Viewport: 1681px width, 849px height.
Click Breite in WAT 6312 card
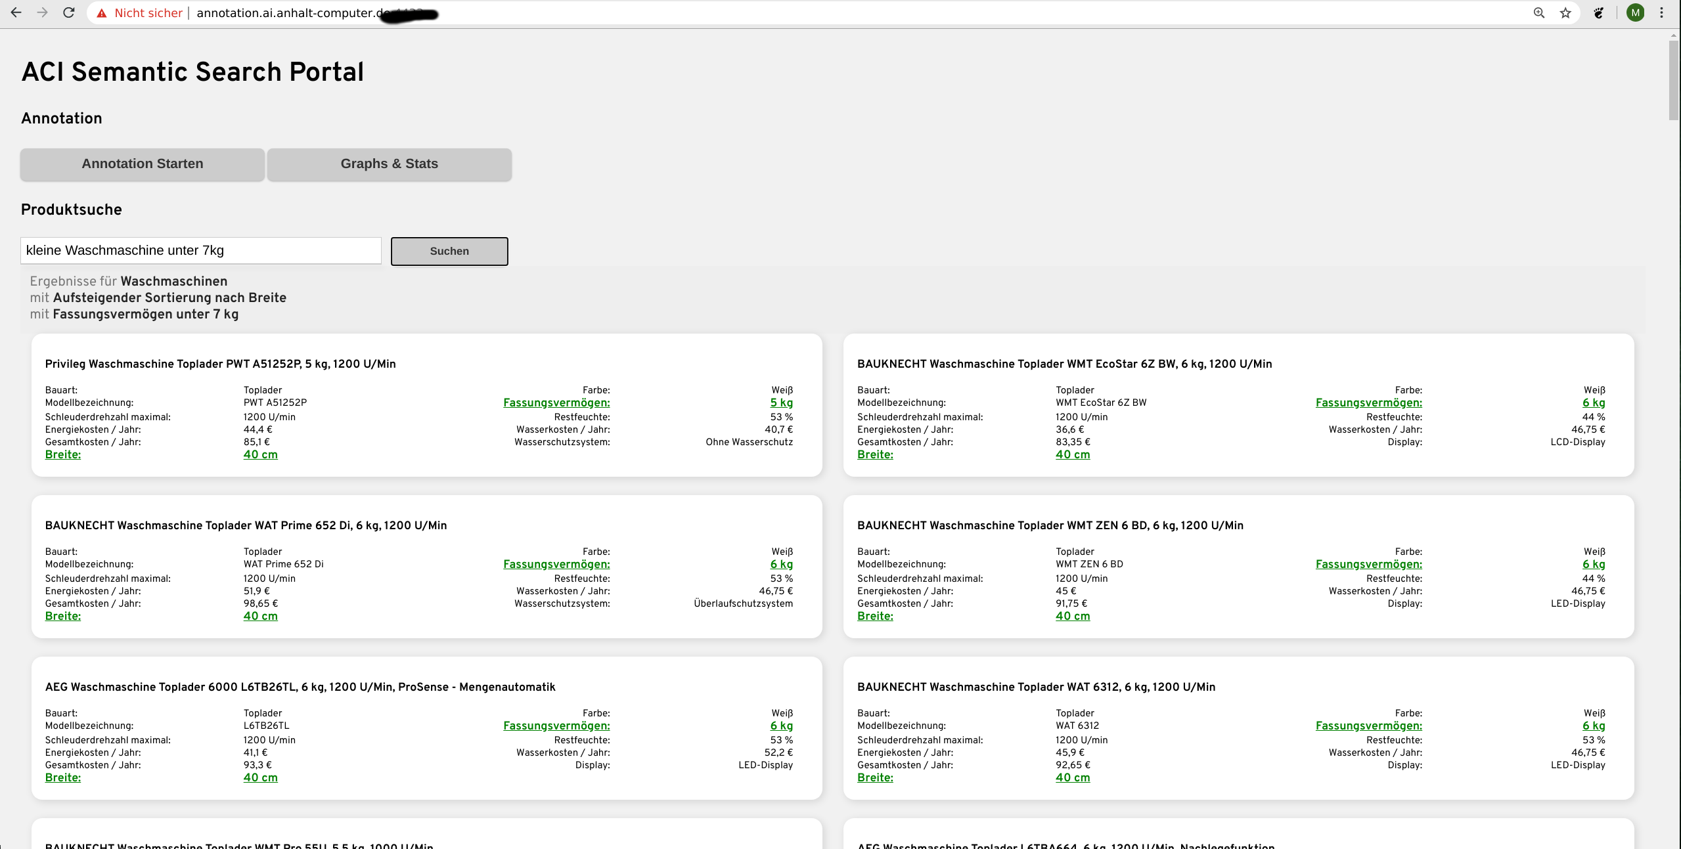click(876, 778)
